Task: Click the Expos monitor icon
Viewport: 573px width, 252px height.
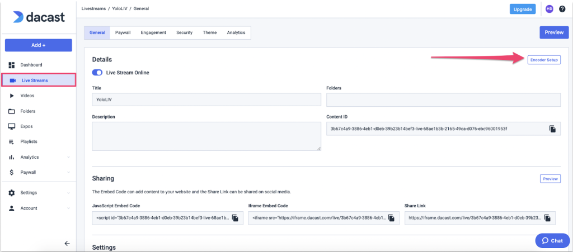Action: pyautogui.click(x=12, y=126)
